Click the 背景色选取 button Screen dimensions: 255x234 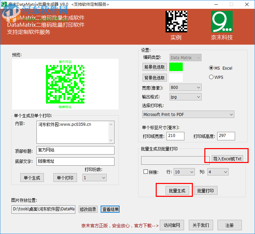155,78
